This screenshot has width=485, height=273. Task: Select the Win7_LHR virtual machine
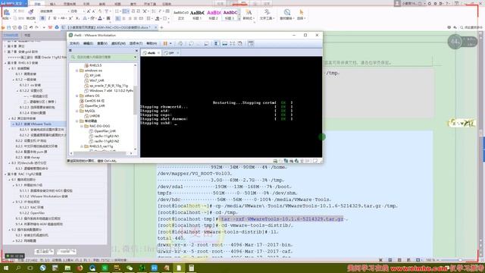tap(95, 80)
